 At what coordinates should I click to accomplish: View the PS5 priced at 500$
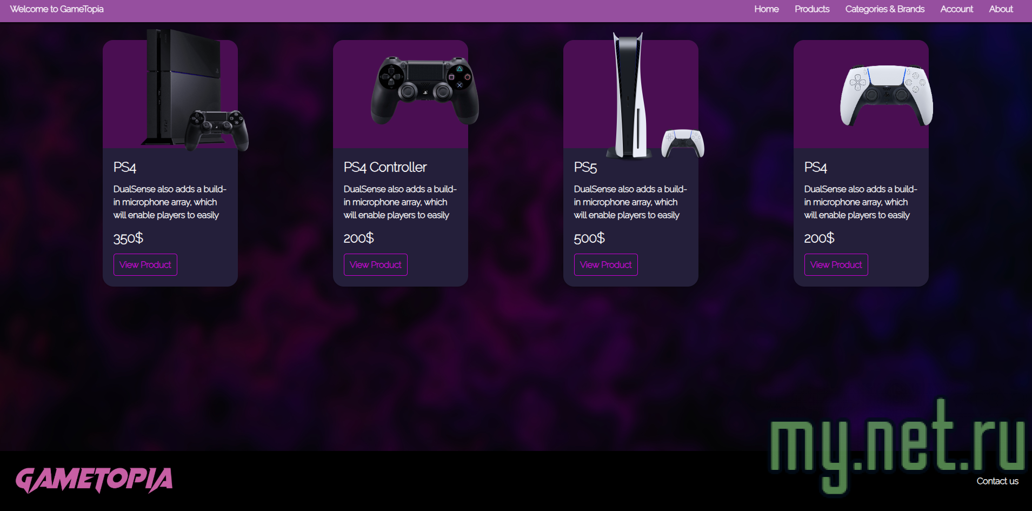click(605, 264)
